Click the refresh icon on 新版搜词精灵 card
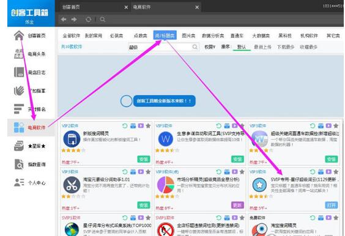Image resolution: width=345 pixels, height=236 pixels. tap(125, 126)
